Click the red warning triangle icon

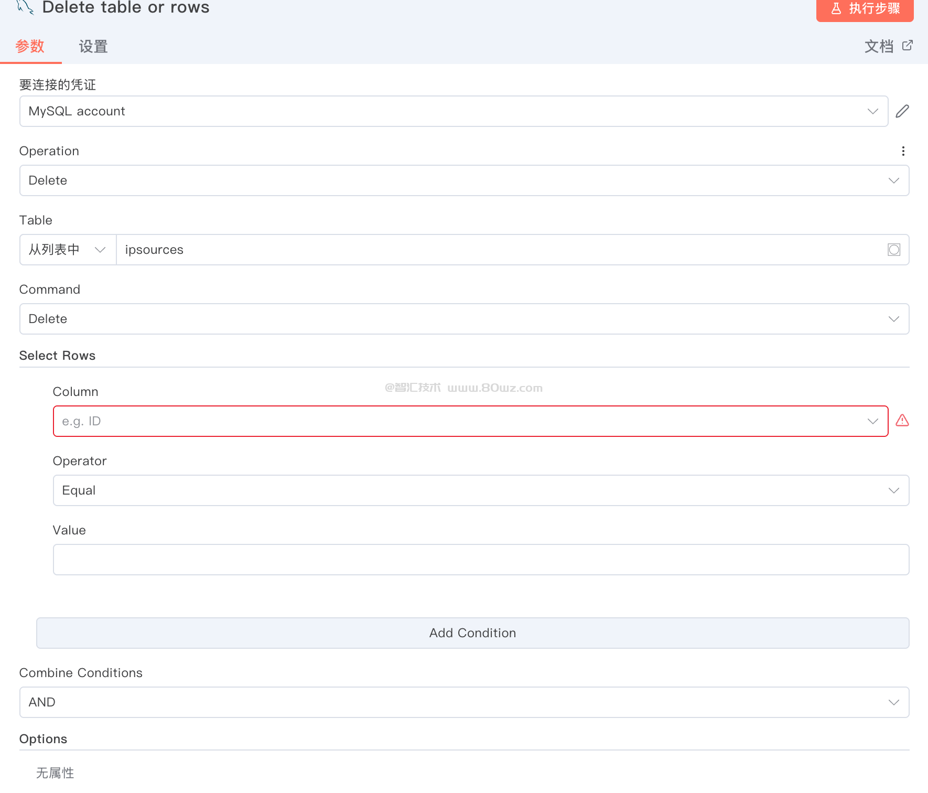point(902,421)
